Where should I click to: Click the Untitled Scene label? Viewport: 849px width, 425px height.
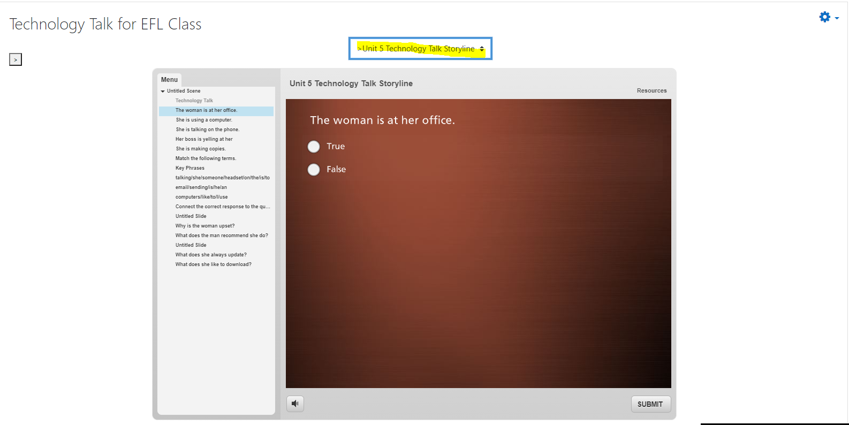point(184,91)
